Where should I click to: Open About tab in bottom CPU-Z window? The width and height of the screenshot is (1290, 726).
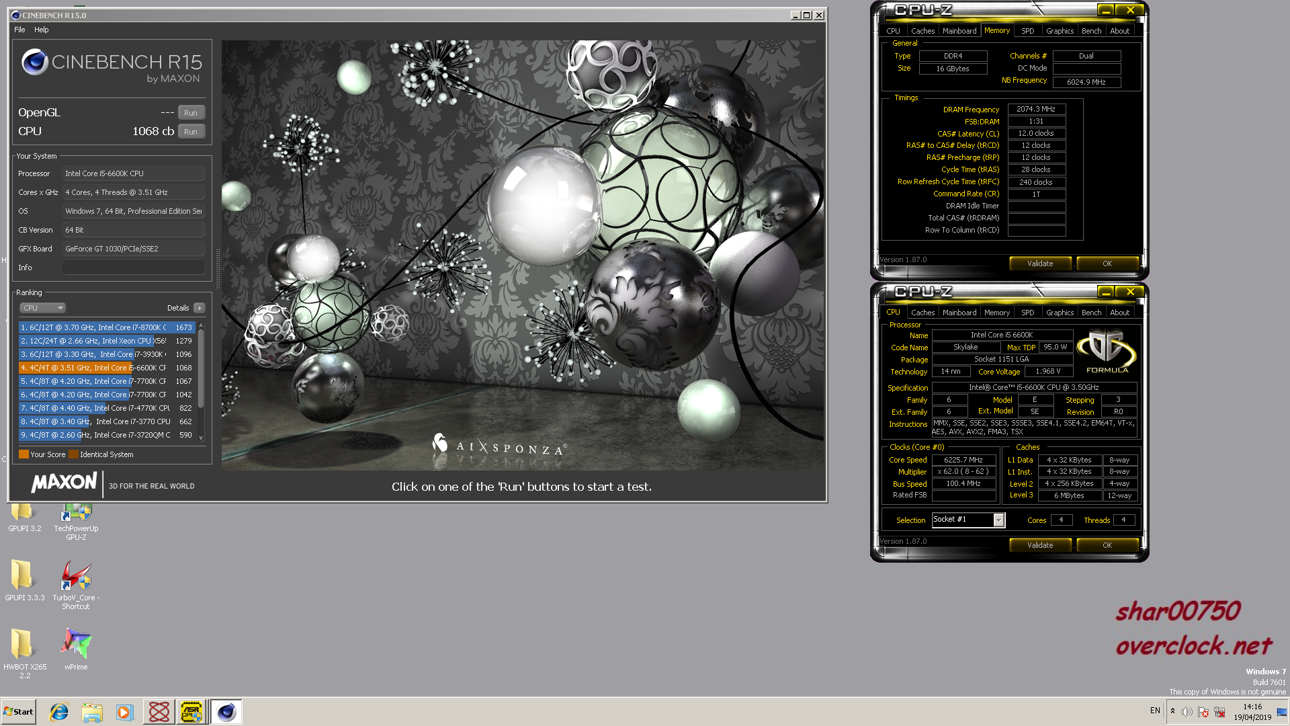point(1119,313)
